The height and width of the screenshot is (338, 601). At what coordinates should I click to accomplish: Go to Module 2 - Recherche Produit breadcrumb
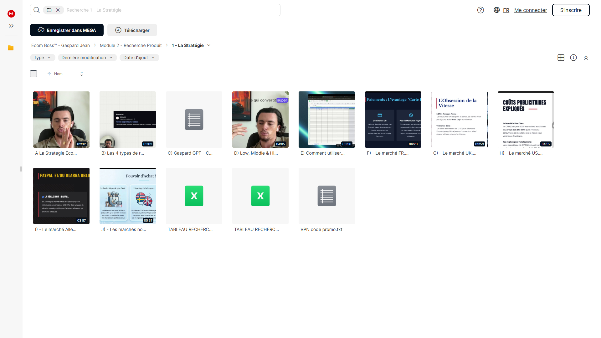(x=131, y=45)
